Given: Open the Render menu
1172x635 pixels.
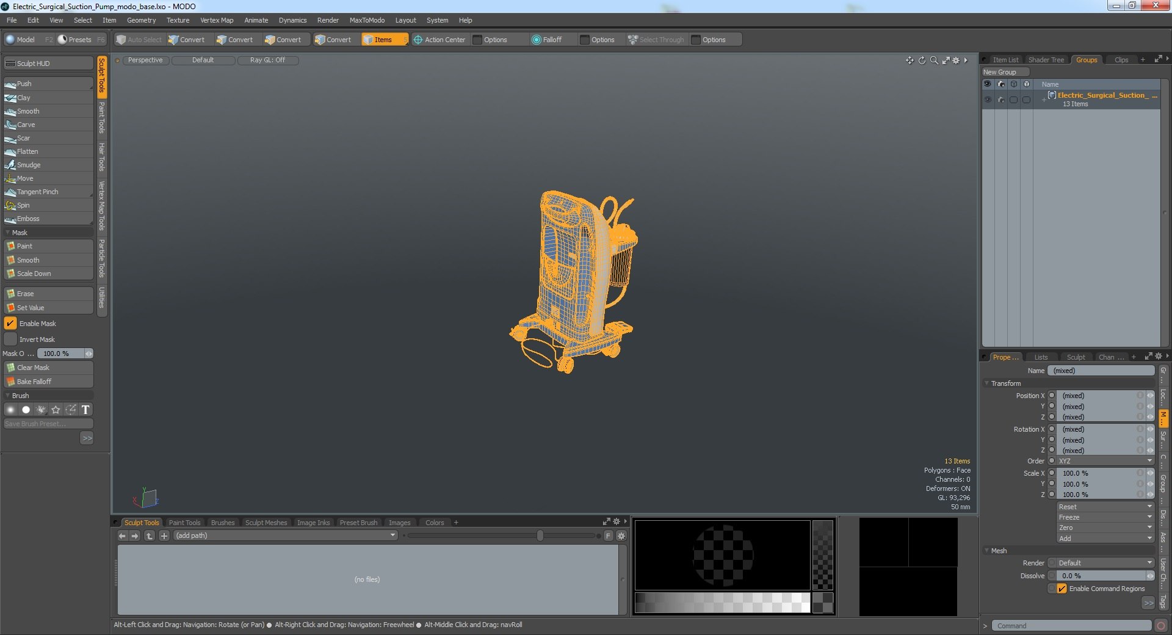Looking at the screenshot, I should pos(328,20).
